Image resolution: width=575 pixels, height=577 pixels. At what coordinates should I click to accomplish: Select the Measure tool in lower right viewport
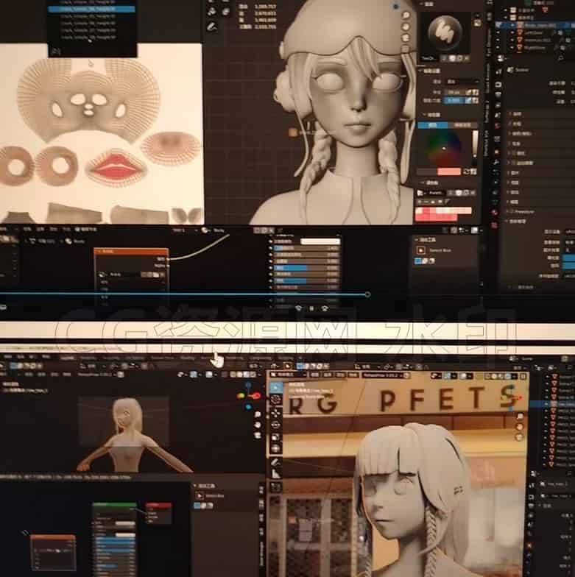click(275, 475)
